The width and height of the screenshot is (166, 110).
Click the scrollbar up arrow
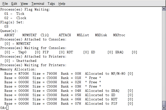(164, 9)
